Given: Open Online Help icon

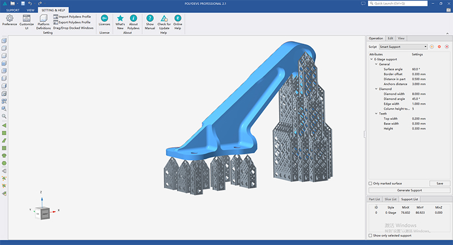Looking at the screenshot, I should [178, 18].
